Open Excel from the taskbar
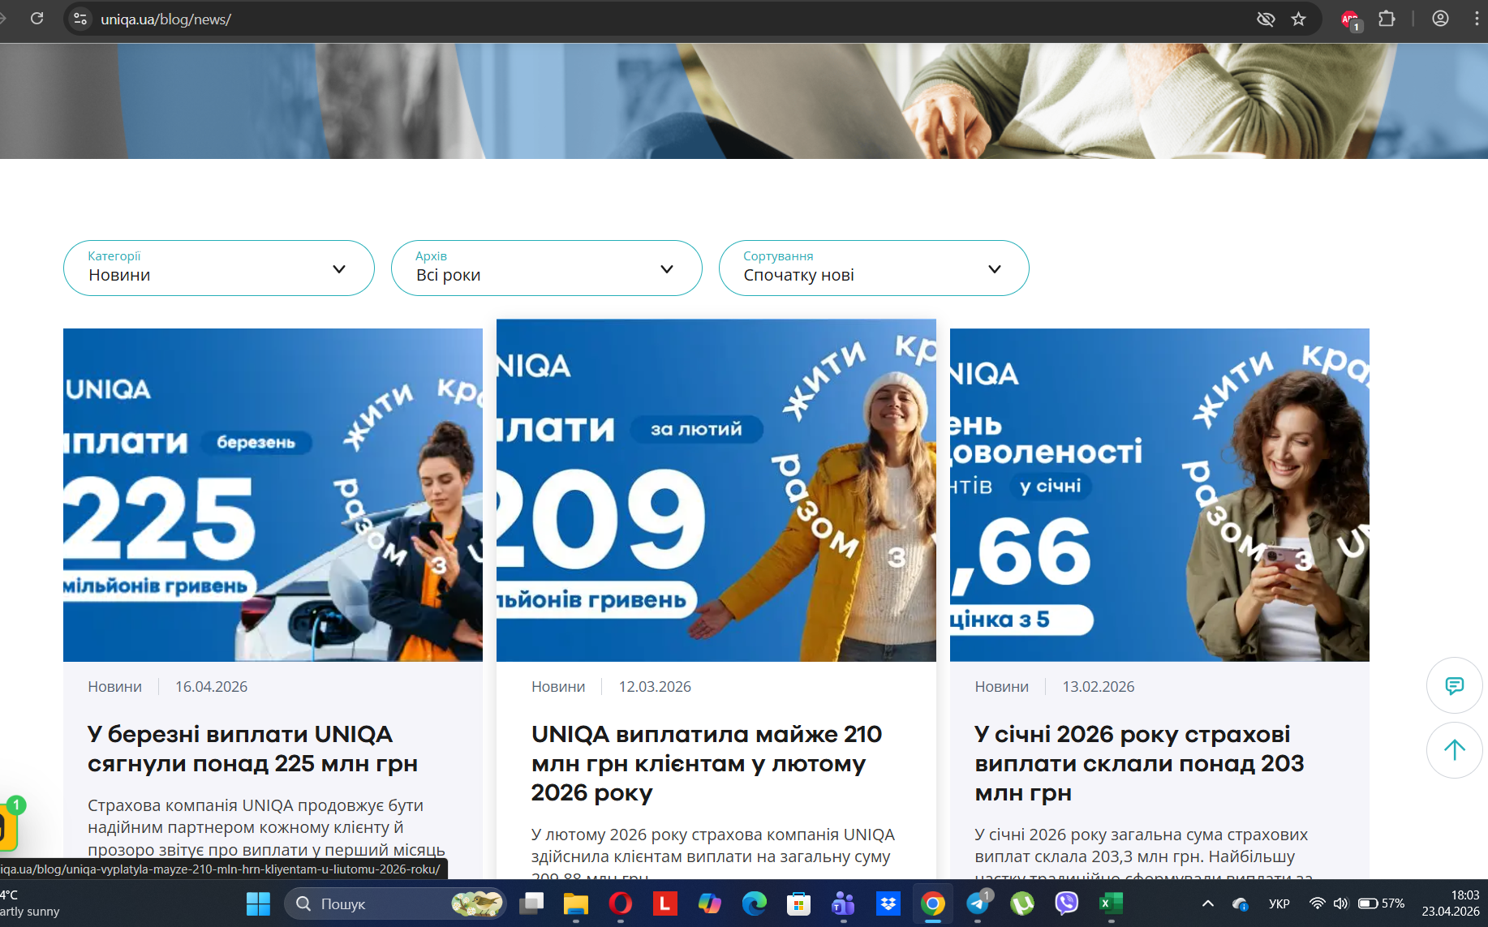 tap(1111, 903)
